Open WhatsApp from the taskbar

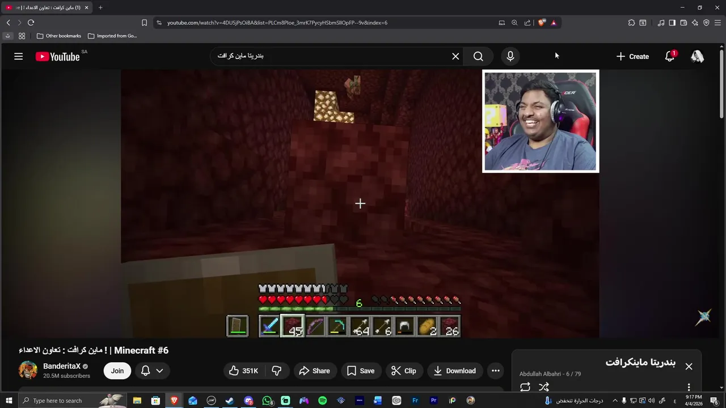267,401
